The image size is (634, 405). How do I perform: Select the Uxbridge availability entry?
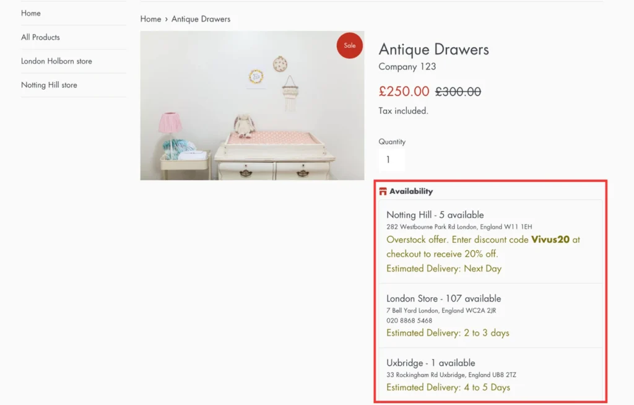click(431, 363)
